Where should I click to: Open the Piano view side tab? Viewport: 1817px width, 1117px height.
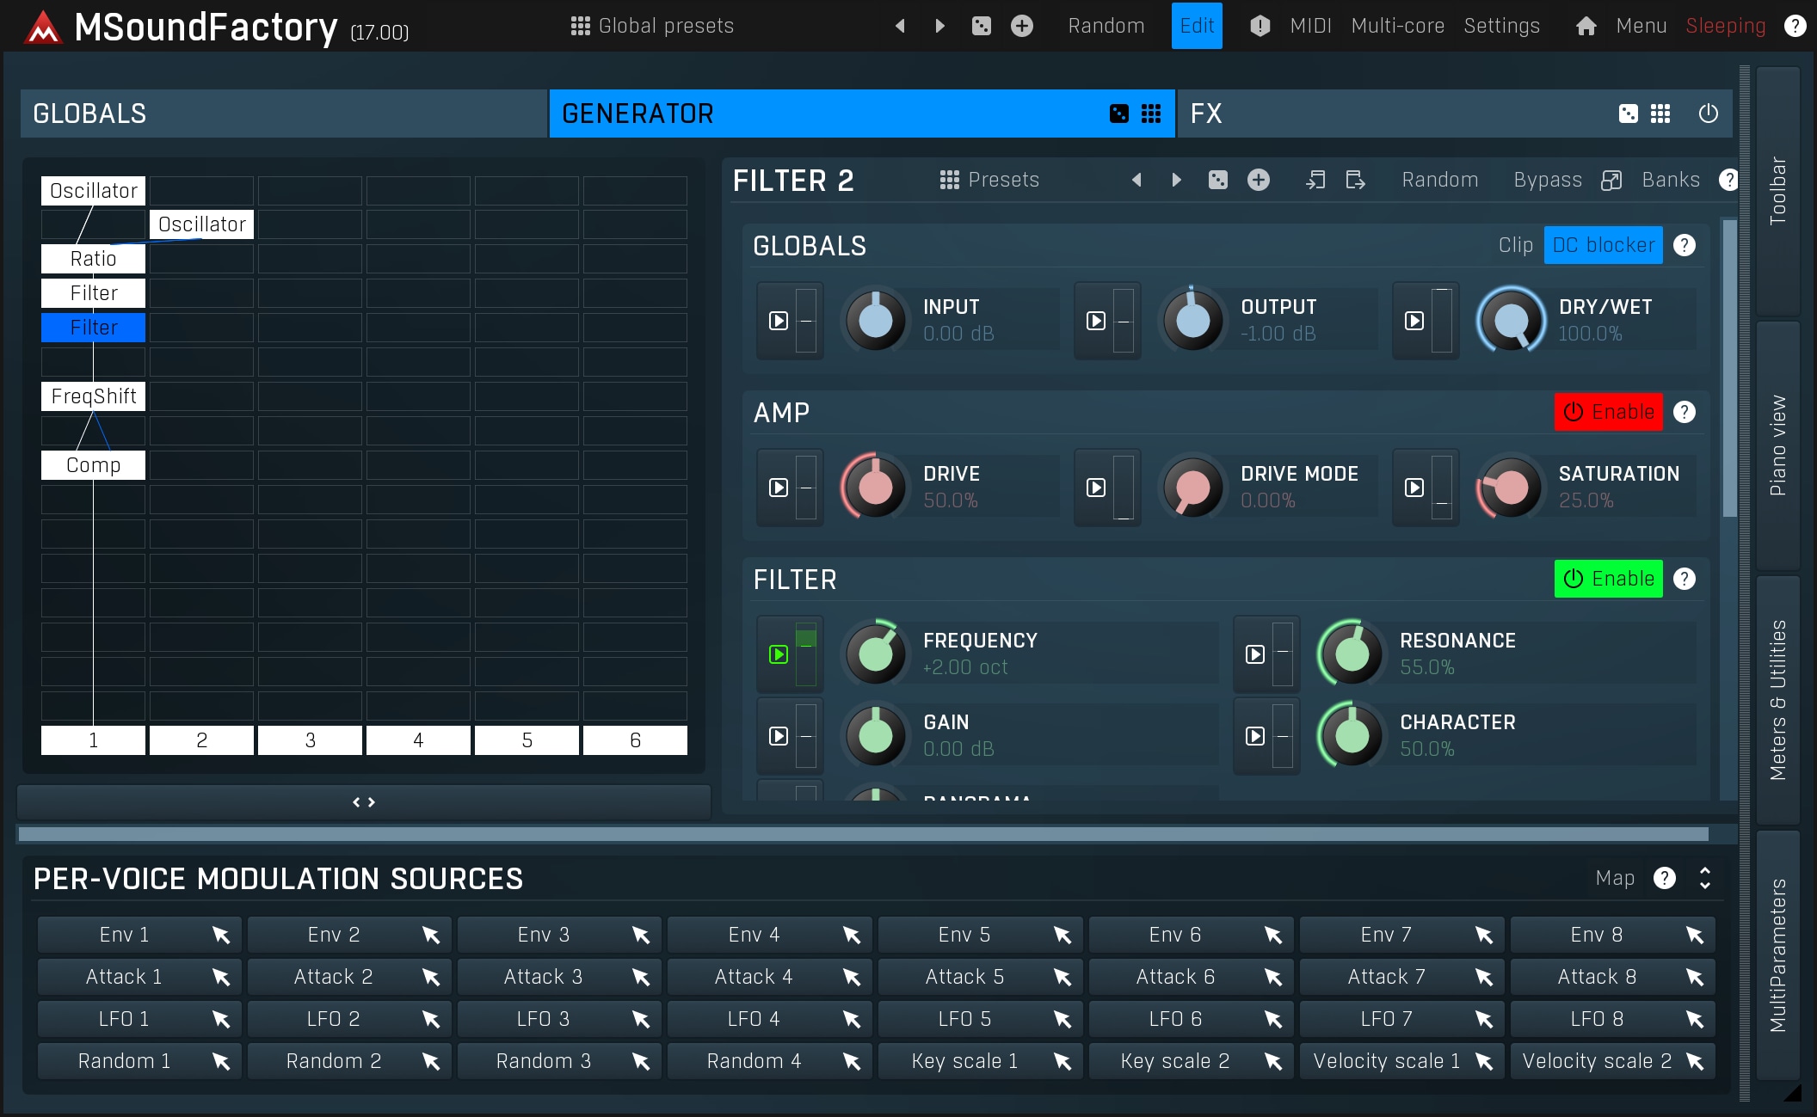click(x=1777, y=445)
